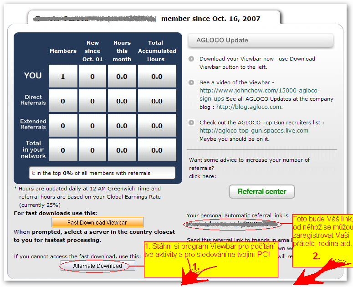Viewport: 353px width, 287px height.
Task: Select Direct Referrals Hours this month cell
Action: 122,101
